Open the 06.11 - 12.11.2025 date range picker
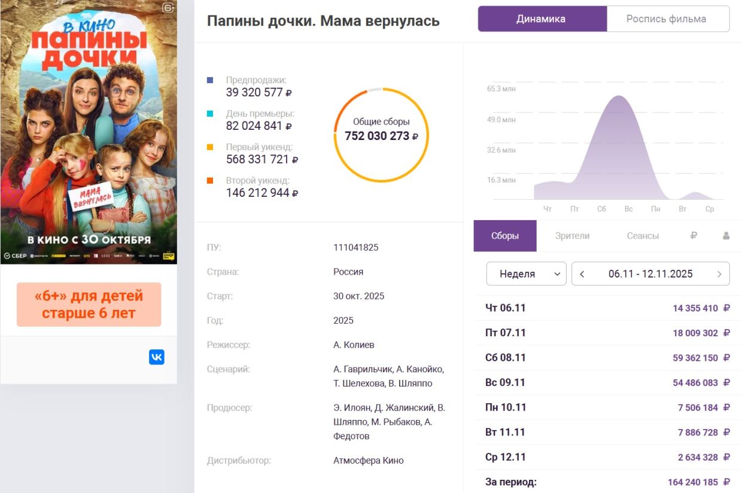This screenshot has width=742, height=493. pyautogui.click(x=650, y=274)
